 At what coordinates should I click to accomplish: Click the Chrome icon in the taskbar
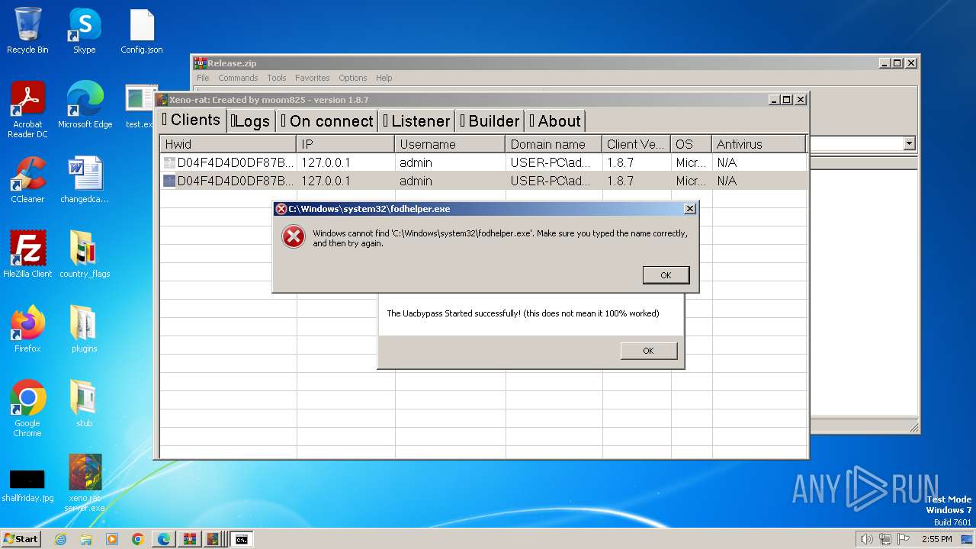click(138, 539)
